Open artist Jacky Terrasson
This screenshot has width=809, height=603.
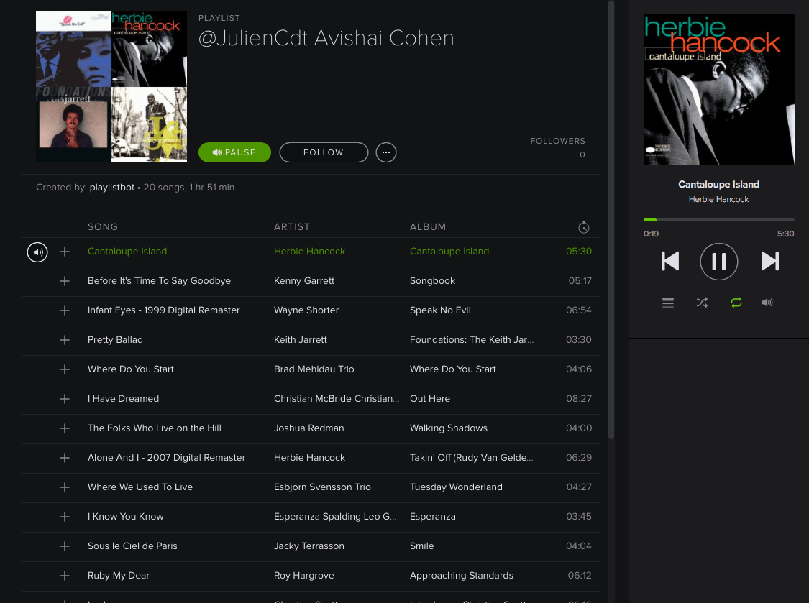309,546
